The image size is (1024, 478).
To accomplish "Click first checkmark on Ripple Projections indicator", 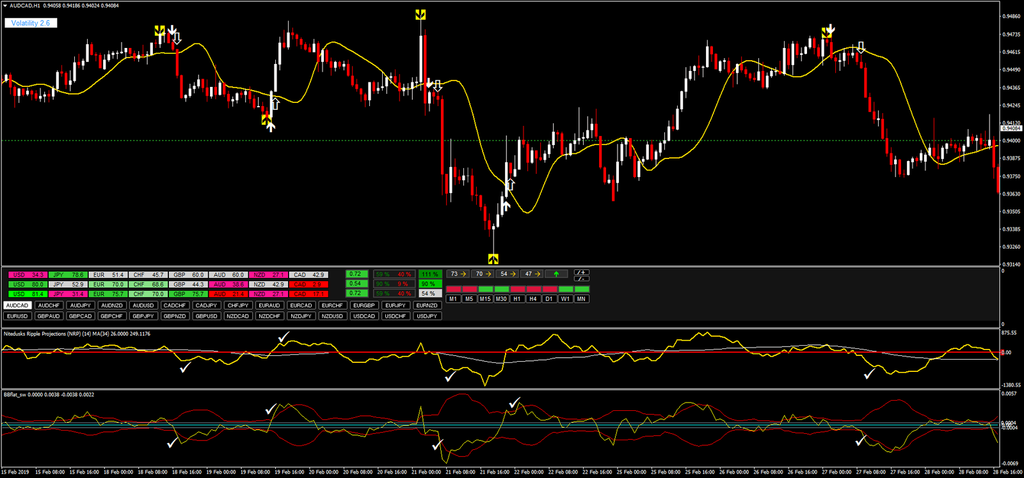I will click(x=185, y=368).
